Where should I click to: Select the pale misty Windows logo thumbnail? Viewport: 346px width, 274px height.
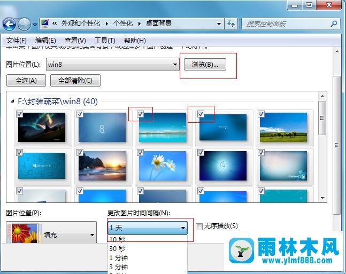point(283,166)
